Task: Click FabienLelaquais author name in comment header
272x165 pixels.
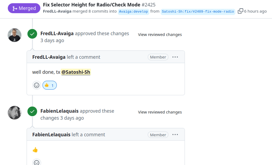Action: [x=51, y=135]
